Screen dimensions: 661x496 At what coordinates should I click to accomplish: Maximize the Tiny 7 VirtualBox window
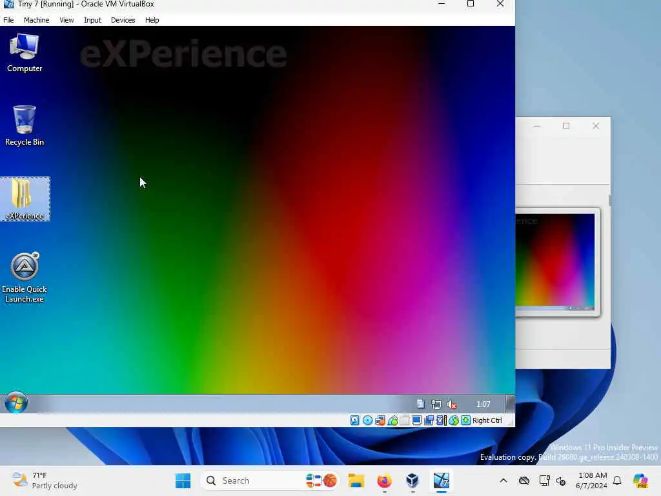click(471, 4)
